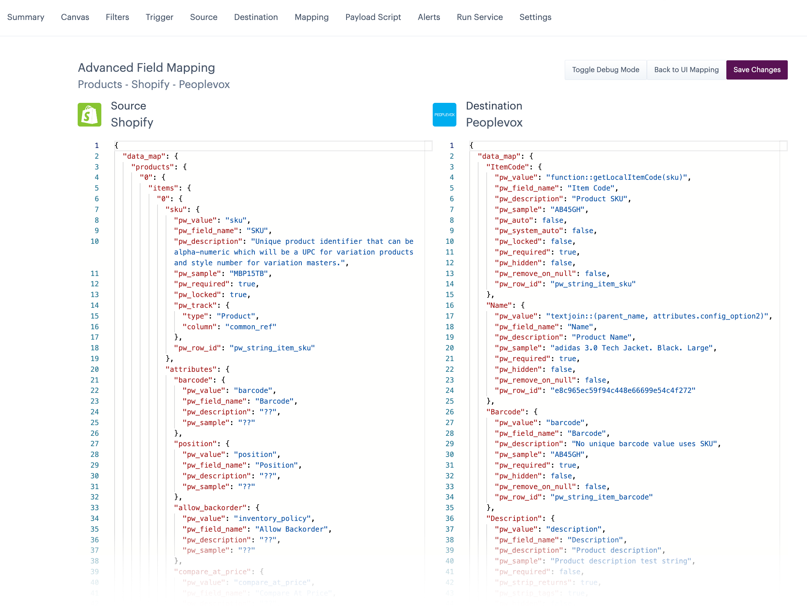This screenshot has width=807, height=606.
Task: Click destination editor line number 16
Action: 449,305
